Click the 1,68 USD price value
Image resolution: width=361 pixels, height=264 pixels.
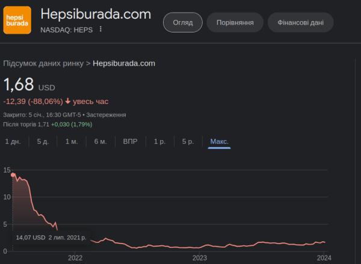coord(29,84)
